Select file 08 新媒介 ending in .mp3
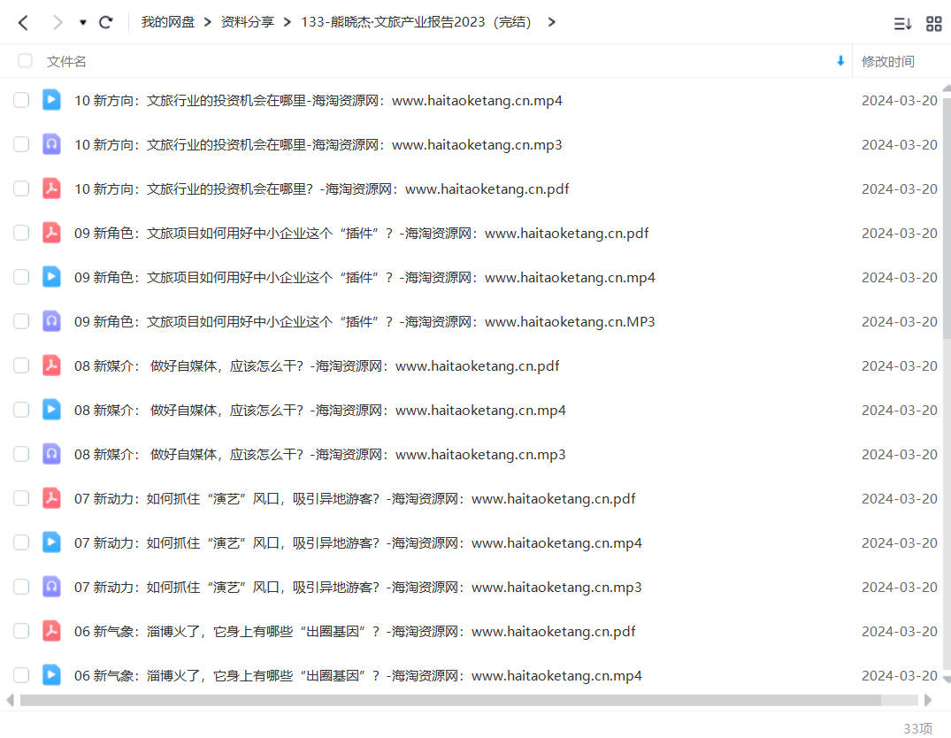951x738 pixels. (320, 455)
